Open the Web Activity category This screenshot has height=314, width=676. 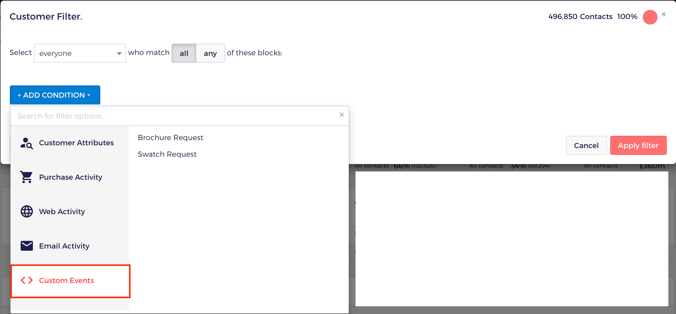click(70, 212)
